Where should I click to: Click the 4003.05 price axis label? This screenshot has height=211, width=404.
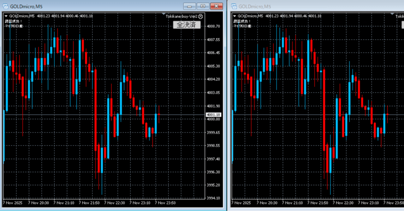tap(214, 93)
